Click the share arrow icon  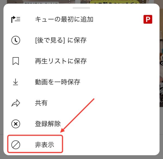pyautogui.click(x=16, y=103)
